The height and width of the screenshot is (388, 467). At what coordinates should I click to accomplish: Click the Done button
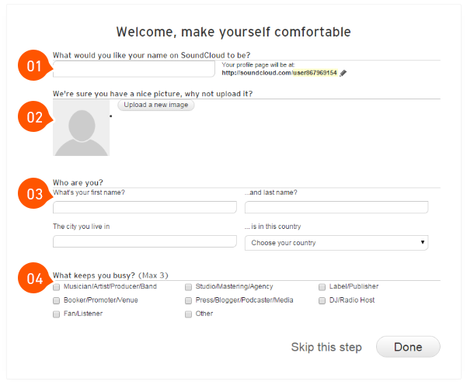(408, 347)
